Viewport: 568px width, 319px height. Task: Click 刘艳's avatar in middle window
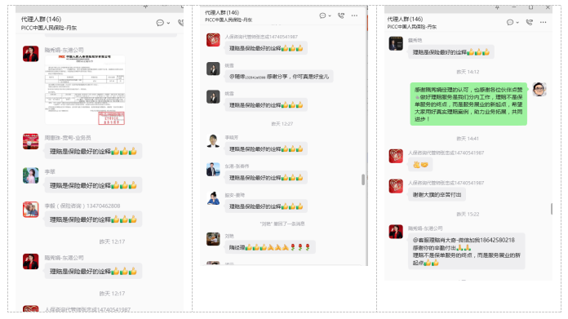[x=213, y=239]
